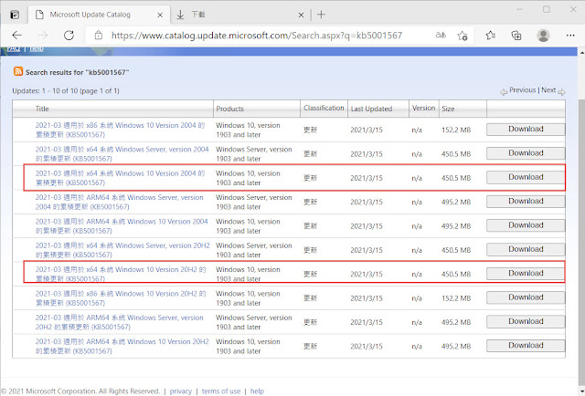Download x64 Windows Server version 2004 update
The width and height of the screenshot is (585, 396).
coord(526,153)
